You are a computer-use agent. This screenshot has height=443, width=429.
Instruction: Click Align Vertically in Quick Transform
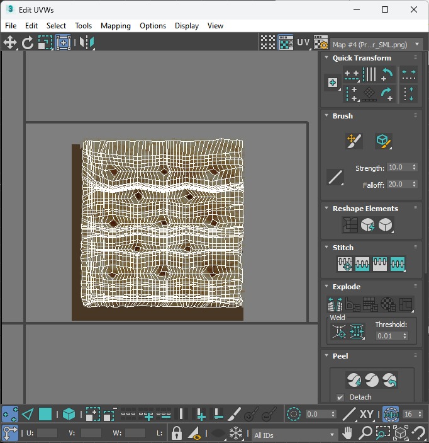click(352, 94)
